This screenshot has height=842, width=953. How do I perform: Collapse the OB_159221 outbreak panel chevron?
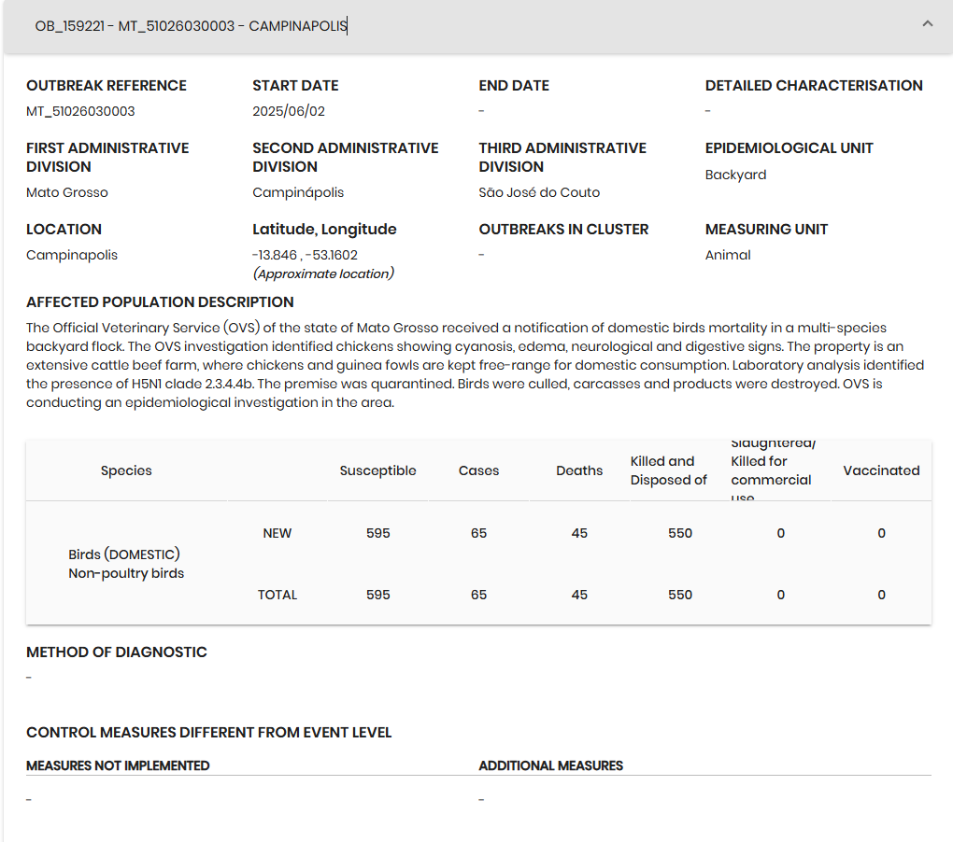click(927, 24)
